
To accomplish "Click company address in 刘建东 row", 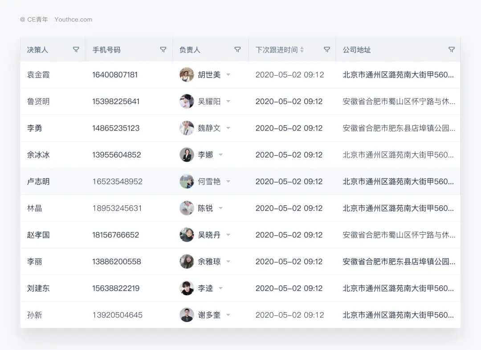I will [398, 288].
